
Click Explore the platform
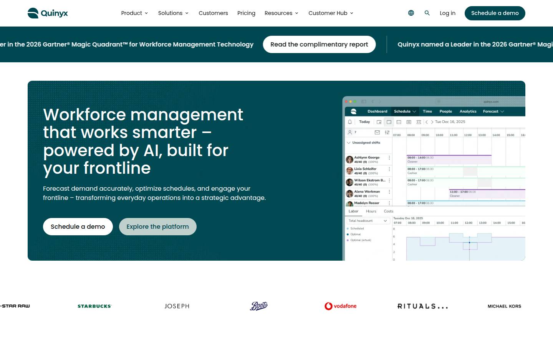(158, 227)
